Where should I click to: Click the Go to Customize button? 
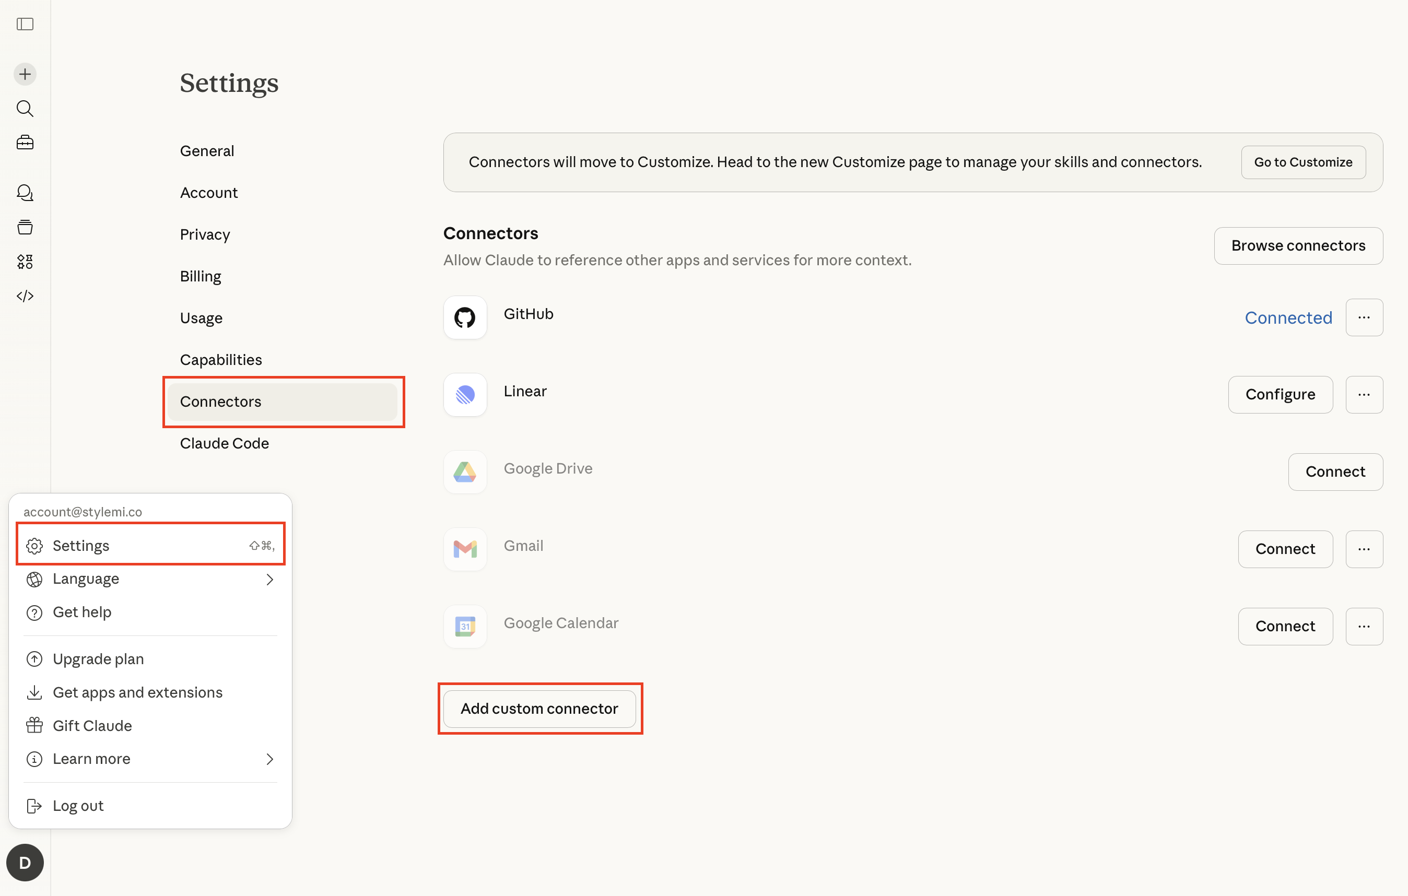(1303, 162)
